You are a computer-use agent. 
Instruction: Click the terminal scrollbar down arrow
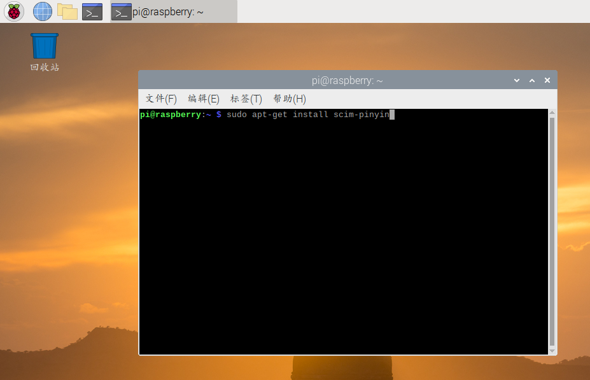[x=552, y=351]
